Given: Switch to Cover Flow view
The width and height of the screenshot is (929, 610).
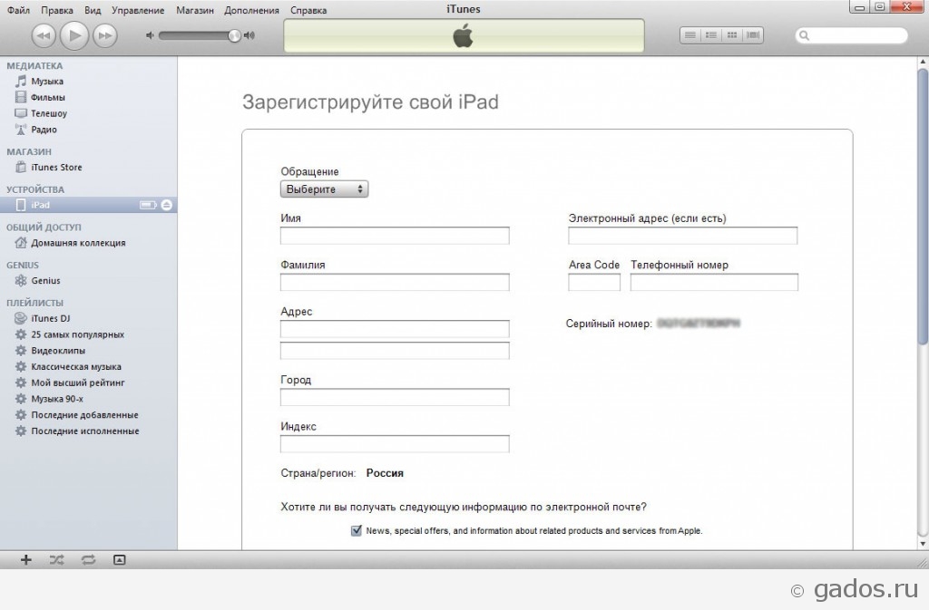Looking at the screenshot, I should (x=752, y=35).
